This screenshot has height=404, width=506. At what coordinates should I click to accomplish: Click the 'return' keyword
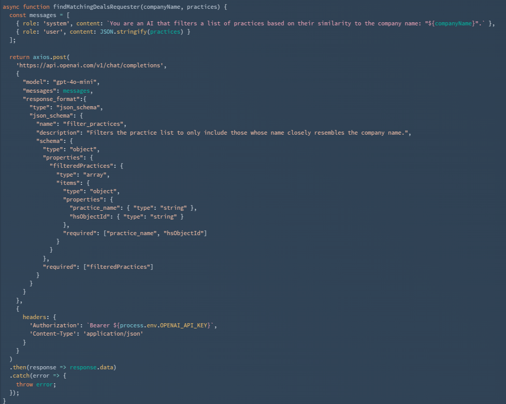[x=19, y=57]
